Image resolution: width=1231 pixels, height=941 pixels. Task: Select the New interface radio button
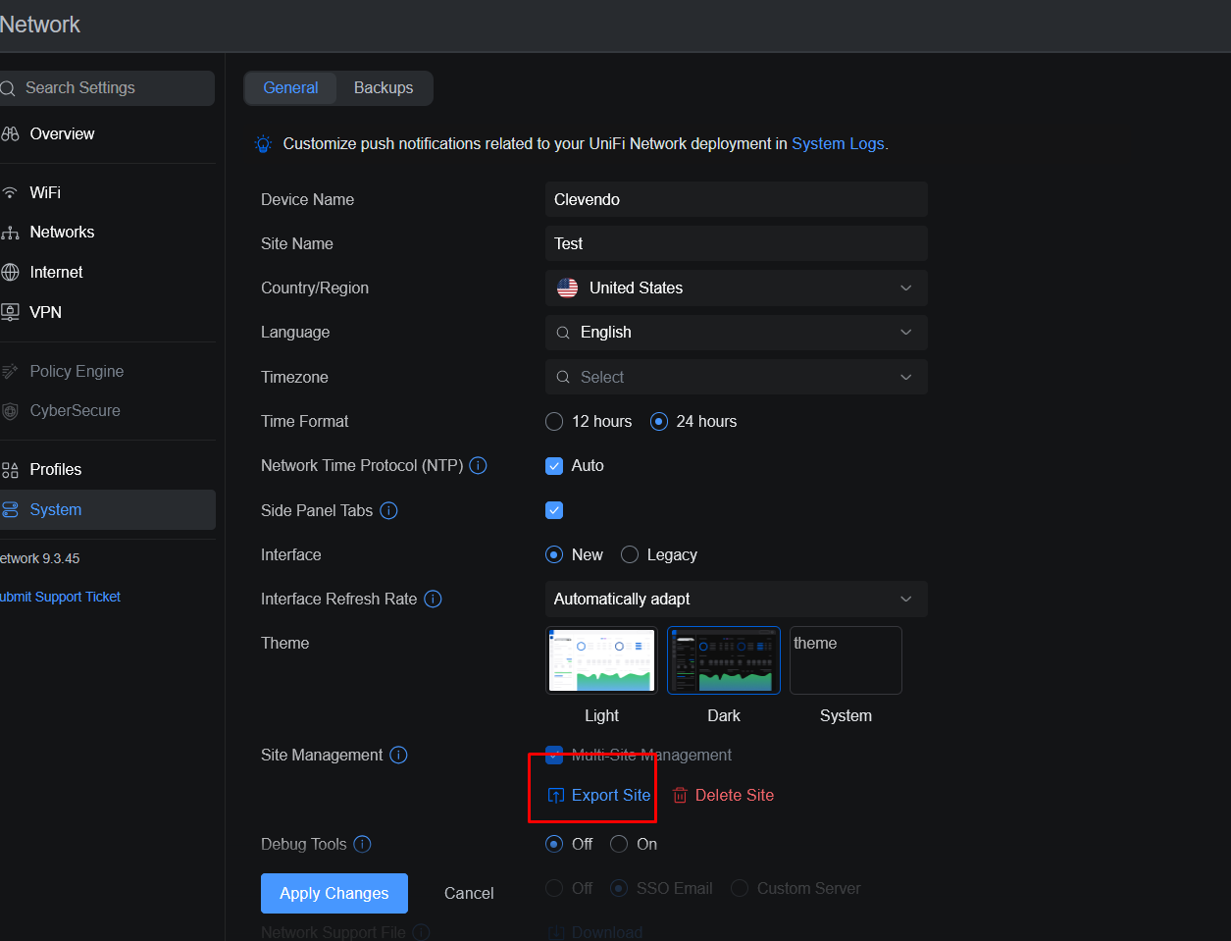(554, 554)
